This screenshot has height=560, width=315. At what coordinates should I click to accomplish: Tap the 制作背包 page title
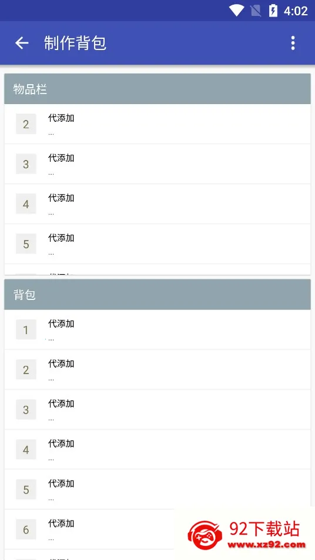point(75,43)
